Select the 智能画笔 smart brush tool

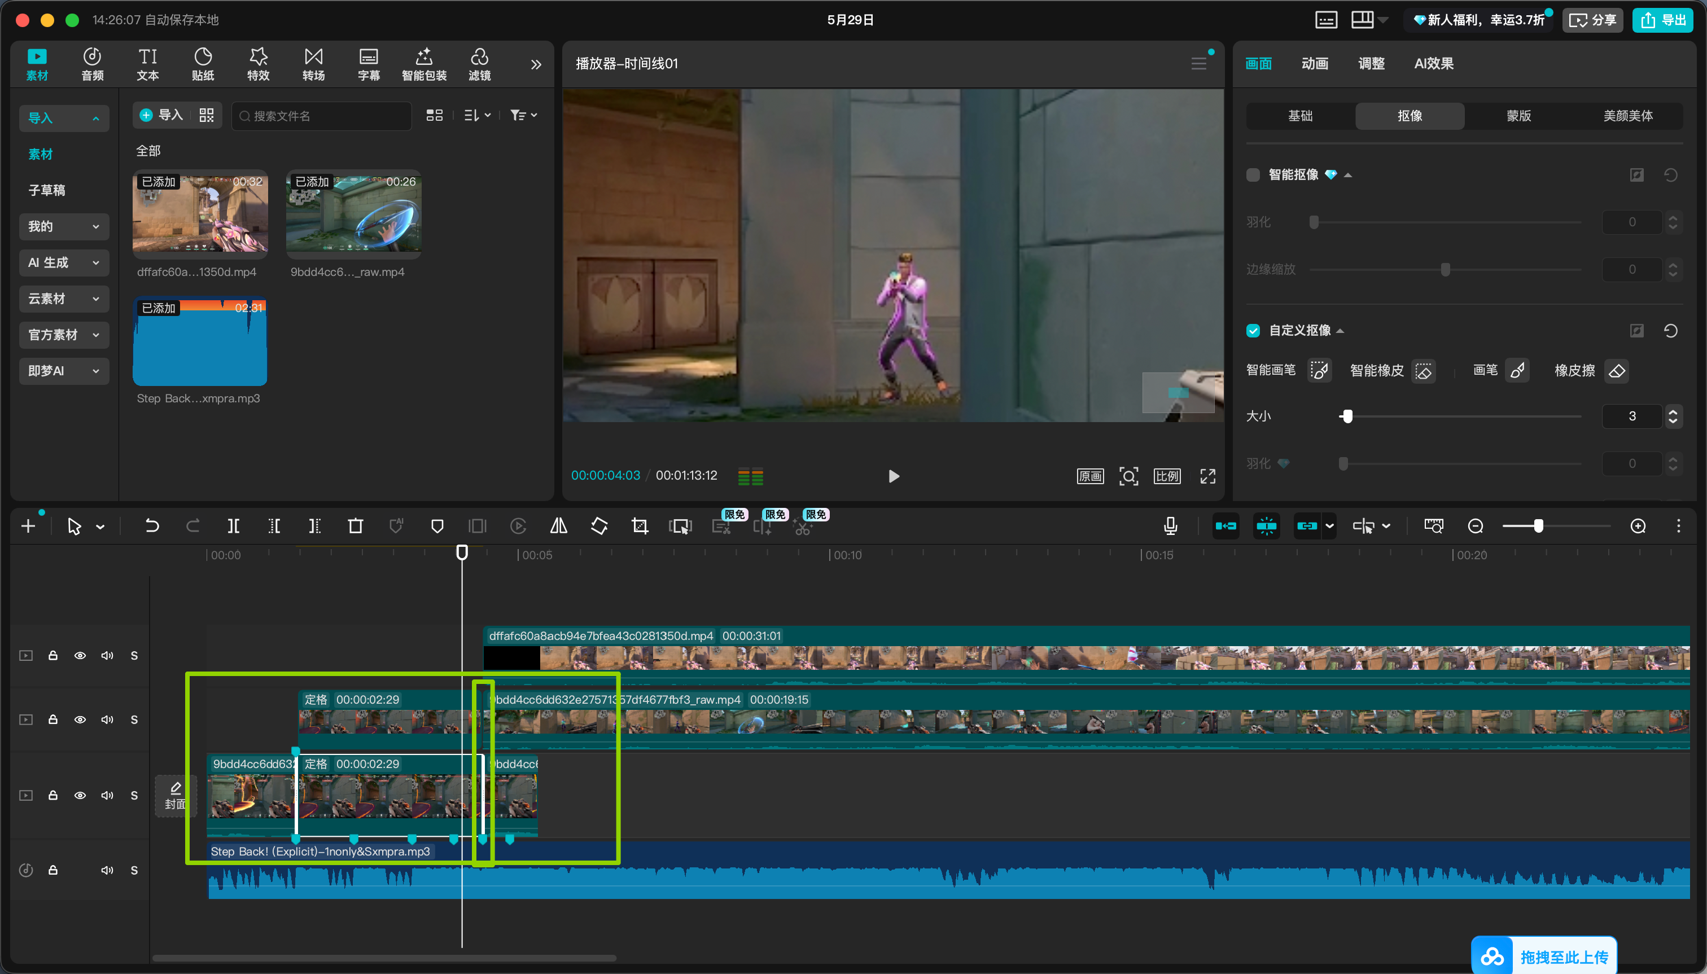pyautogui.click(x=1319, y=371)
